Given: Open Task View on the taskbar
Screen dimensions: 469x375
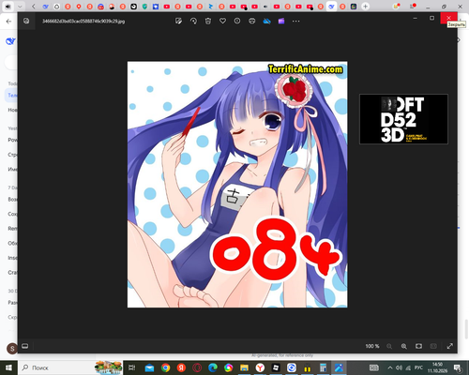Looking at the screenshot, I should tap(132, 367).
